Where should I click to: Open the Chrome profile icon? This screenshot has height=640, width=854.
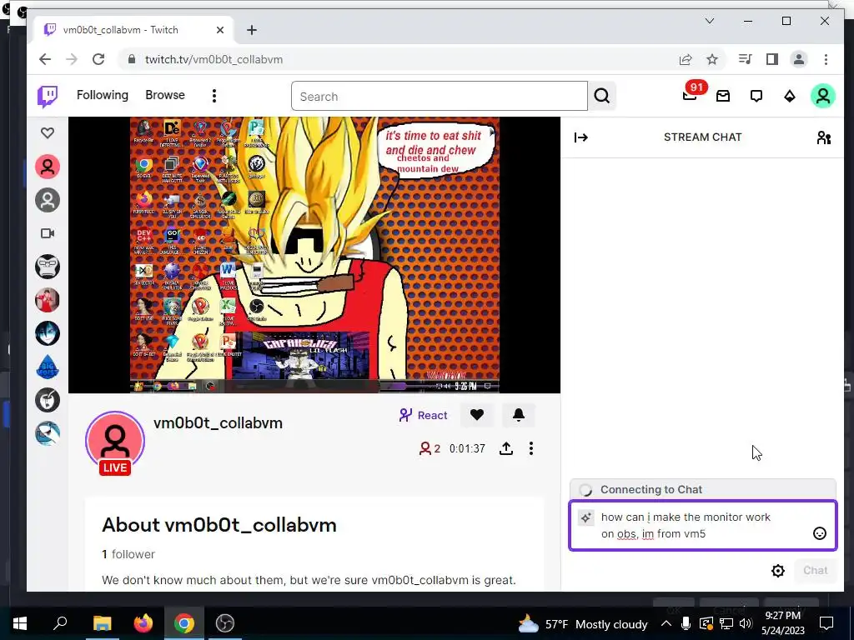point(799,59)
